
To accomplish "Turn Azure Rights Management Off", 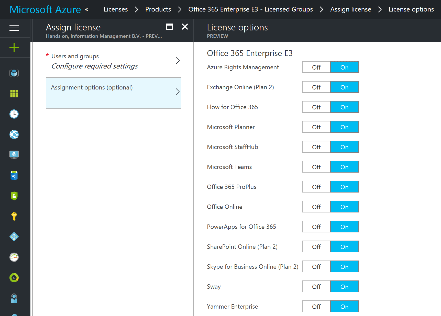I will (x=316, y=67).
